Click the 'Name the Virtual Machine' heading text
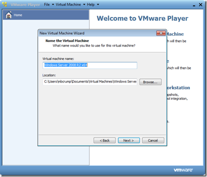Image resolution: width=207 pixels, height=177 pixels. [x=67, y=41]
